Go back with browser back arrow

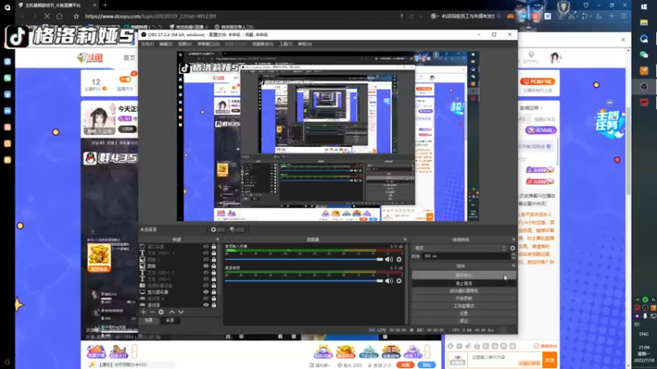point(23,16)
